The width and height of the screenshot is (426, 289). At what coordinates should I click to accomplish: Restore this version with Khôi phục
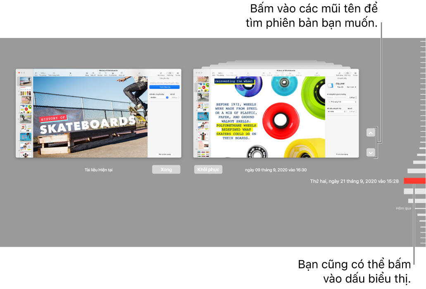(x=208, y=169)
